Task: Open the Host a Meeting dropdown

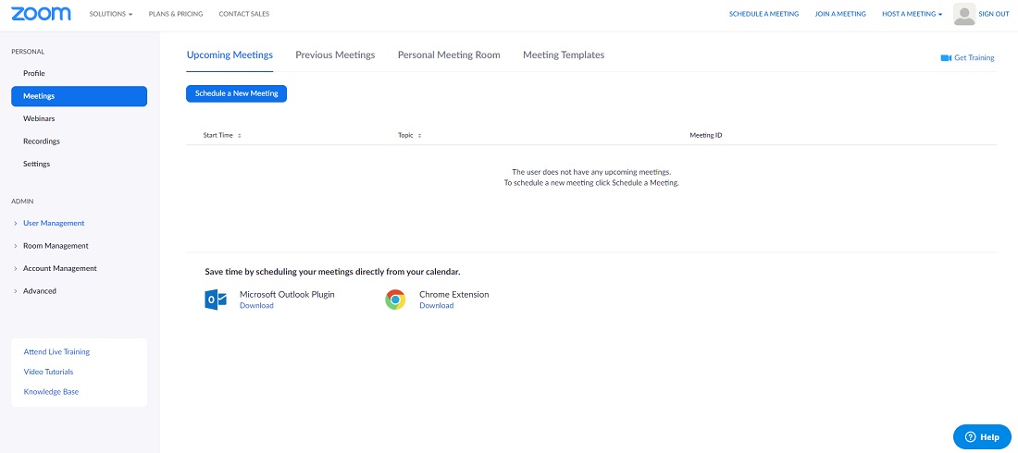Action: (x=912, y=15)
